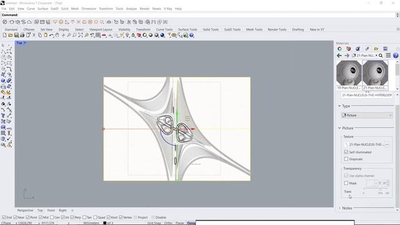Toggle the Point osnap checkbox

point(27,217)
